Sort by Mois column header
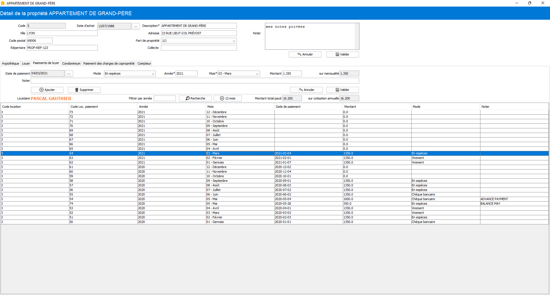Screen dimensions: 550x295 point(240,107)
